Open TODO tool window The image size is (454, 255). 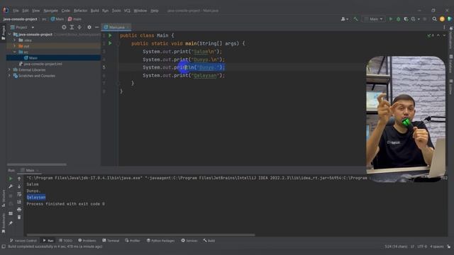[x=65, y=241]
